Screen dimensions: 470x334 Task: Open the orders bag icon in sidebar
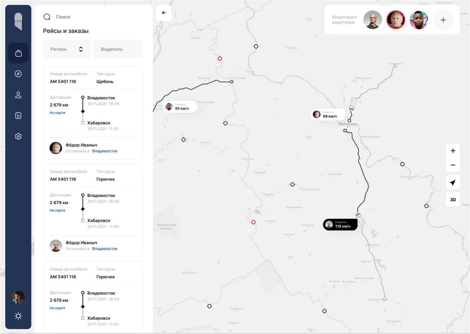18,53
